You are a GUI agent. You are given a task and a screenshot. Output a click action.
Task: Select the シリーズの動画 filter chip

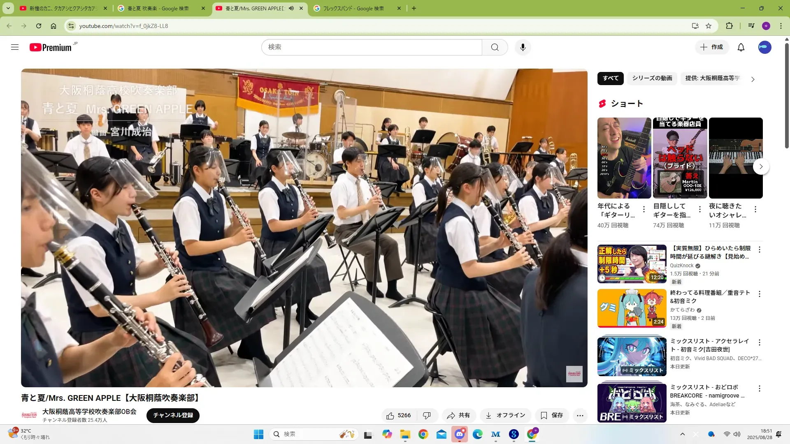[x=652, y=78]
